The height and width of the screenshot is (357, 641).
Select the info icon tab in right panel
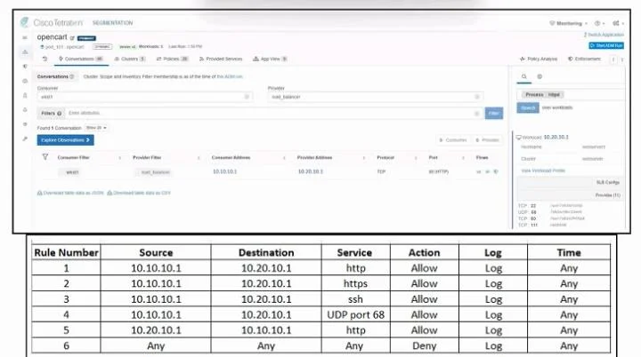pyautogui.click(x=540, y=76)
